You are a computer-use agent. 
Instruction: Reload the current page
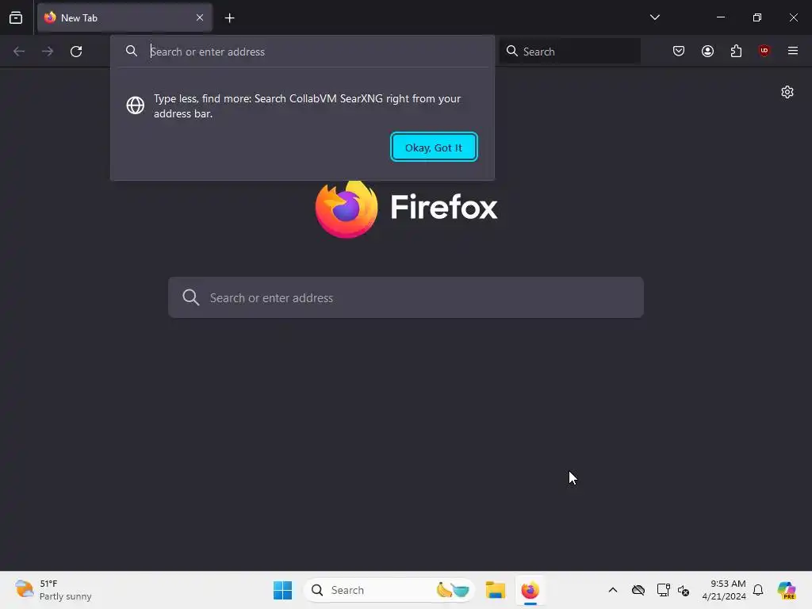click(x=76, y=52)
